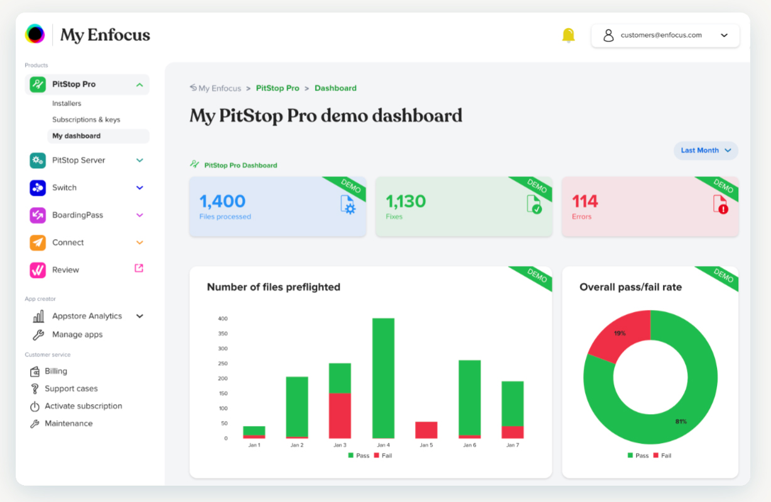Viewport: 771px width, 502px height.
Task: Click the user profile avatar icon
Action: tap(608, 35)
